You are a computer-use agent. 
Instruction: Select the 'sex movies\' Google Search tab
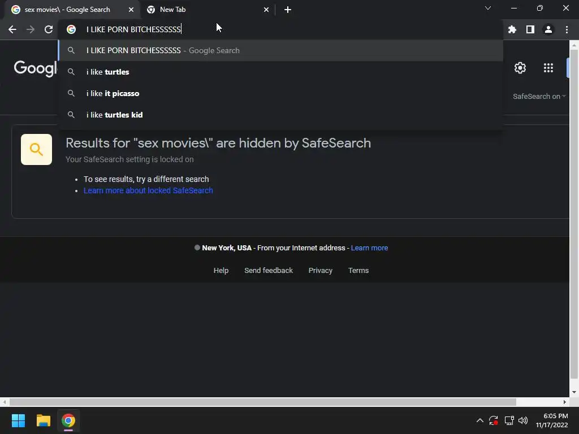pyautogui.click(x=72, y=10)
